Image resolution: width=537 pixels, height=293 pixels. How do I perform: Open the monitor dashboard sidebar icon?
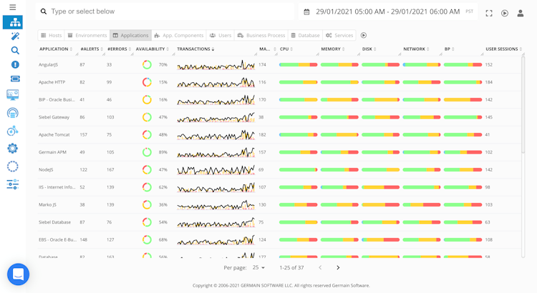coord(13,95)
